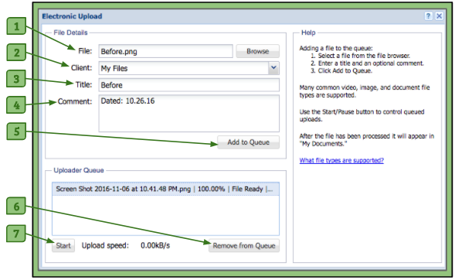455x280 pixels.
Task: Click Add to Queue button
Action: (249, 142)
